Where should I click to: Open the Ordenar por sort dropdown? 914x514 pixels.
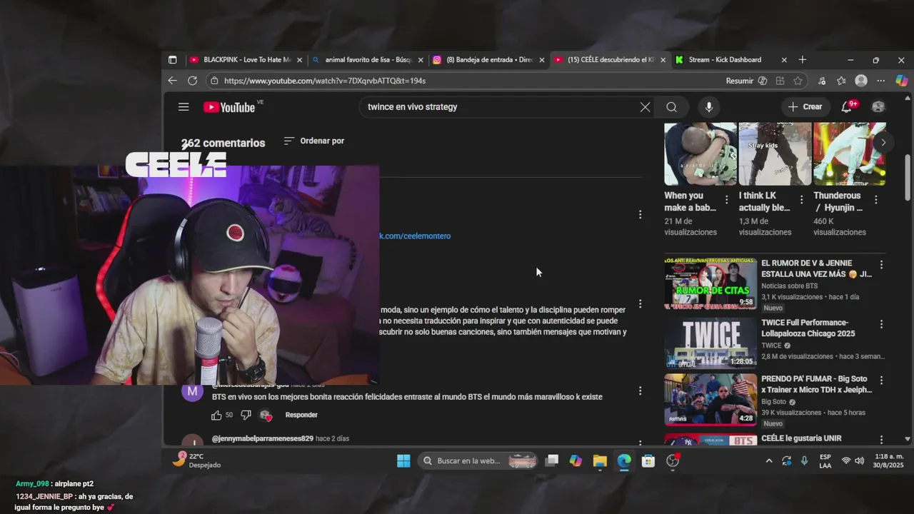coord(314,141)
